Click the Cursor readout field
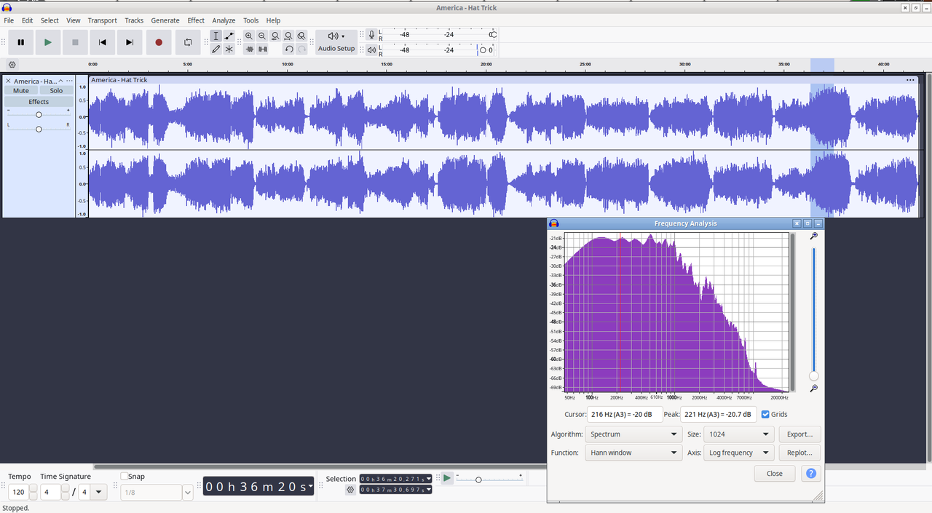Image resolution: width=932 pixels, height=513 pixels. (x=625, y=414)
